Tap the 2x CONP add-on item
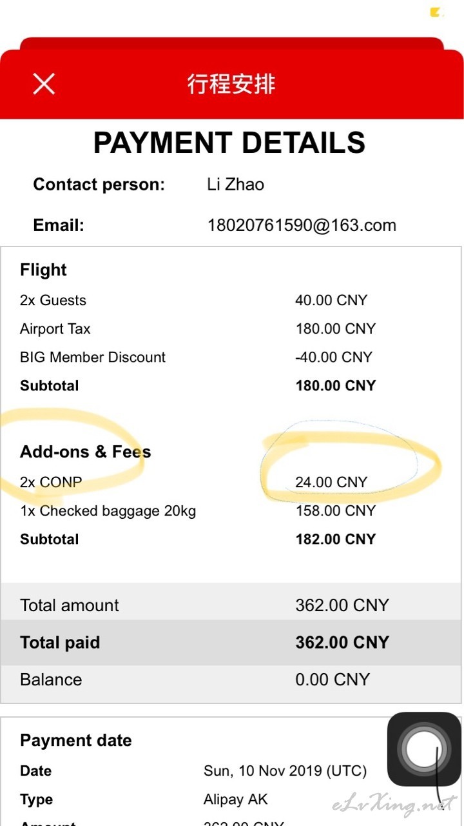This screenshot has height=826, width=464. [x=51, y=482]
